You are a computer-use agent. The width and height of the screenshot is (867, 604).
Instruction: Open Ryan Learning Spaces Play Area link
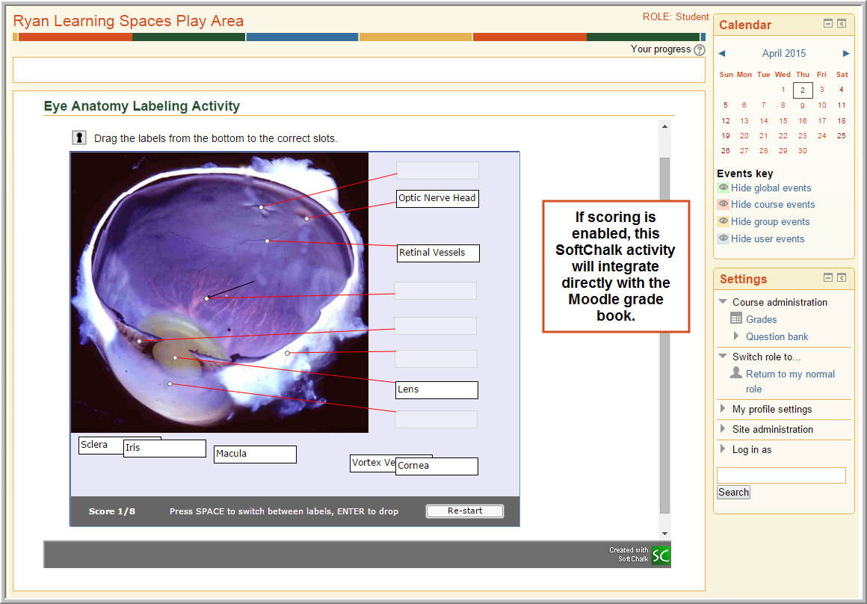click(129, 21)
